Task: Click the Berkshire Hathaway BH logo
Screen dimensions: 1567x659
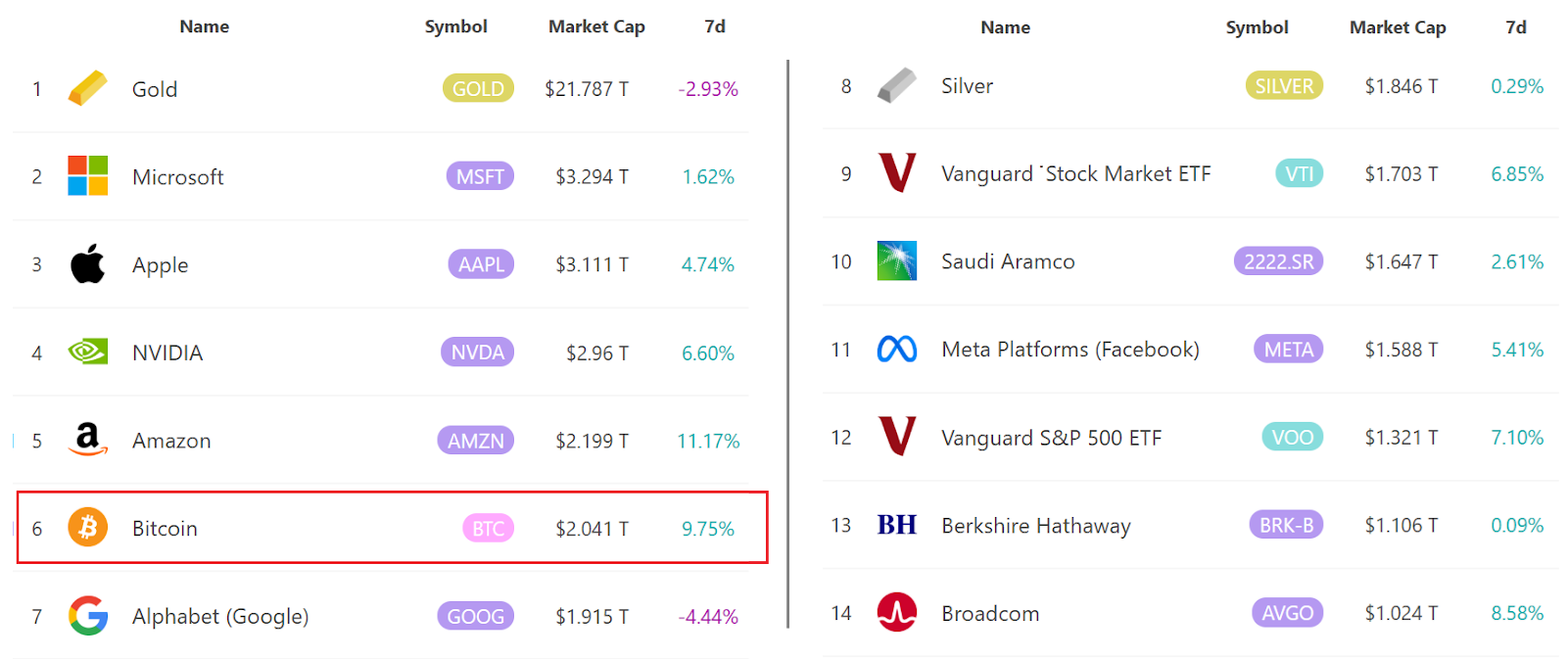Action: (896, 525)
